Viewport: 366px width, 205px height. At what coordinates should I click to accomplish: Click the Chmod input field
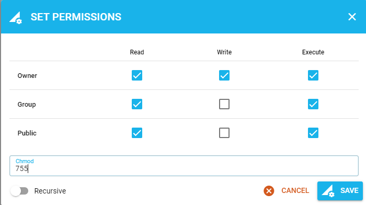click(x=184, y=166)
